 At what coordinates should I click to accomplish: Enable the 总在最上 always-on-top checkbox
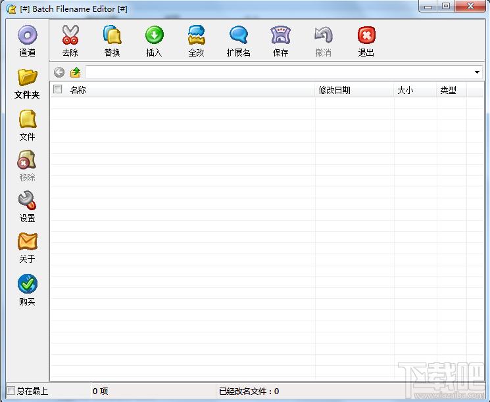(x=11, y=390)
